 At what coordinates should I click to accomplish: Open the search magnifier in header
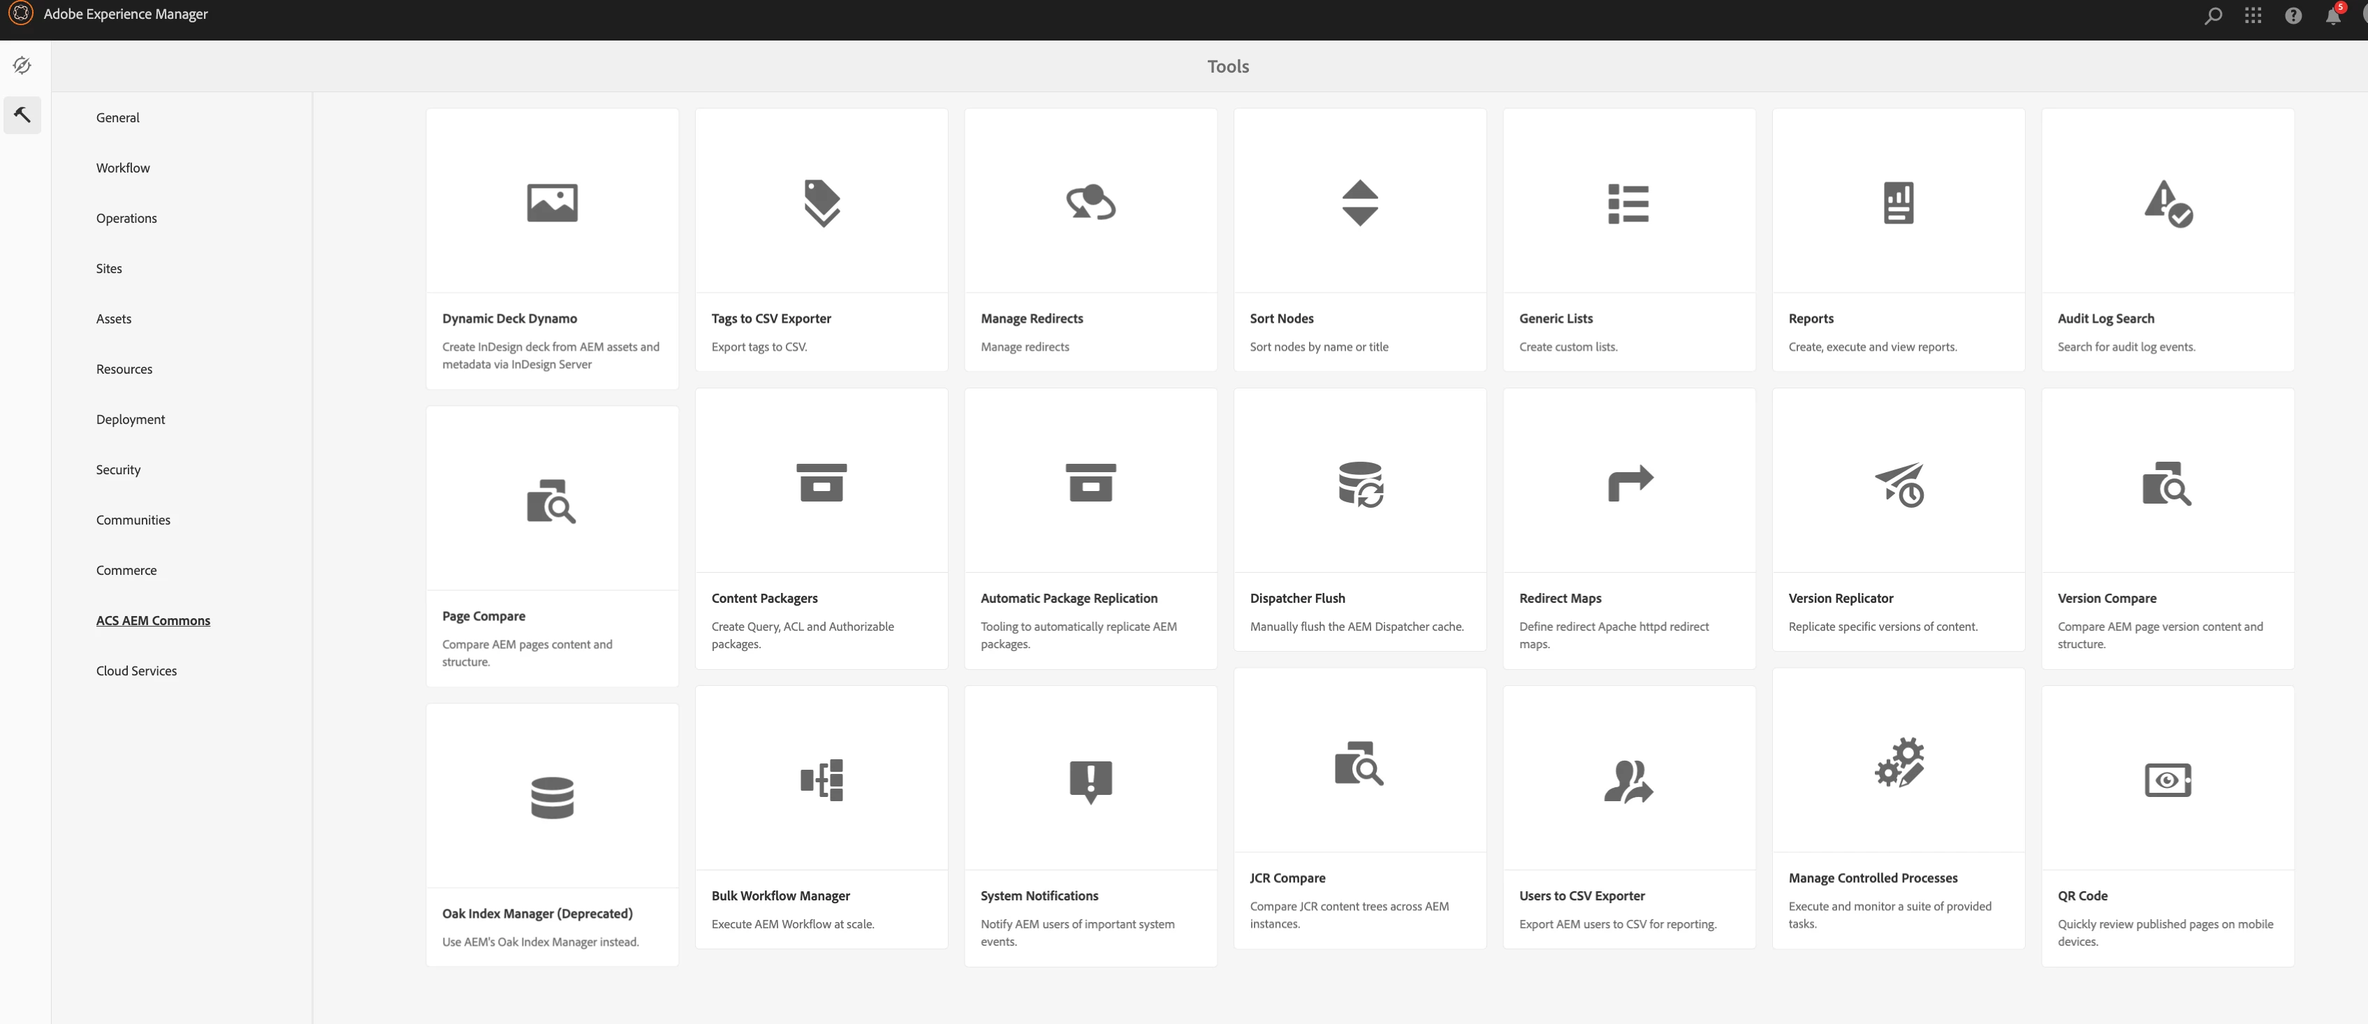(2213, 15)
